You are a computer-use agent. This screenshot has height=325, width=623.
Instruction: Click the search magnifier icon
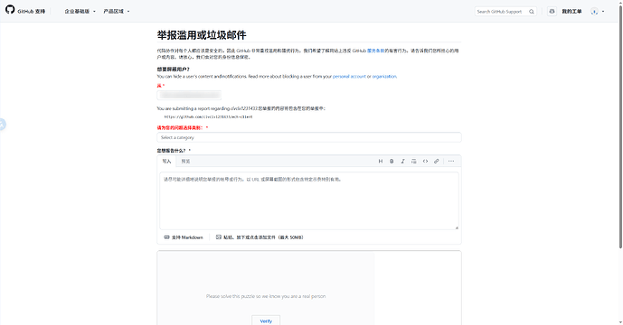532,12
